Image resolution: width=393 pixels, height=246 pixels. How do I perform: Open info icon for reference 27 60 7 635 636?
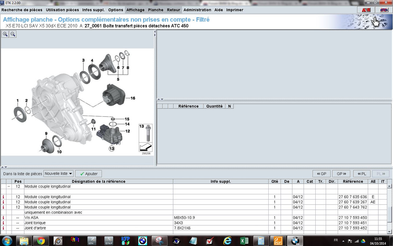pyautogui.click(x=3, y=197)
